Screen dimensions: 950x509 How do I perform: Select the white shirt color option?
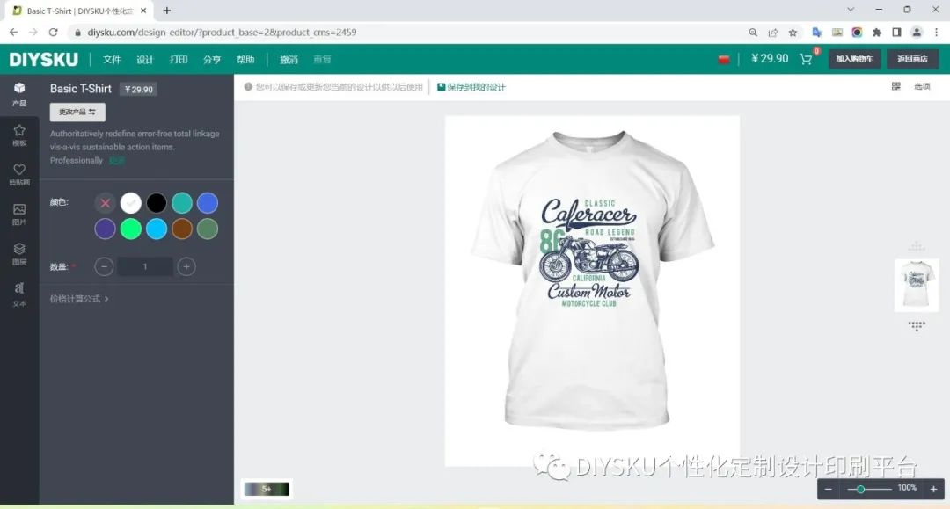130,202
